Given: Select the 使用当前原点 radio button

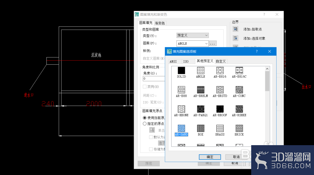Looking at the screenshot, I should pyautogui.click(x=144, y=118).
